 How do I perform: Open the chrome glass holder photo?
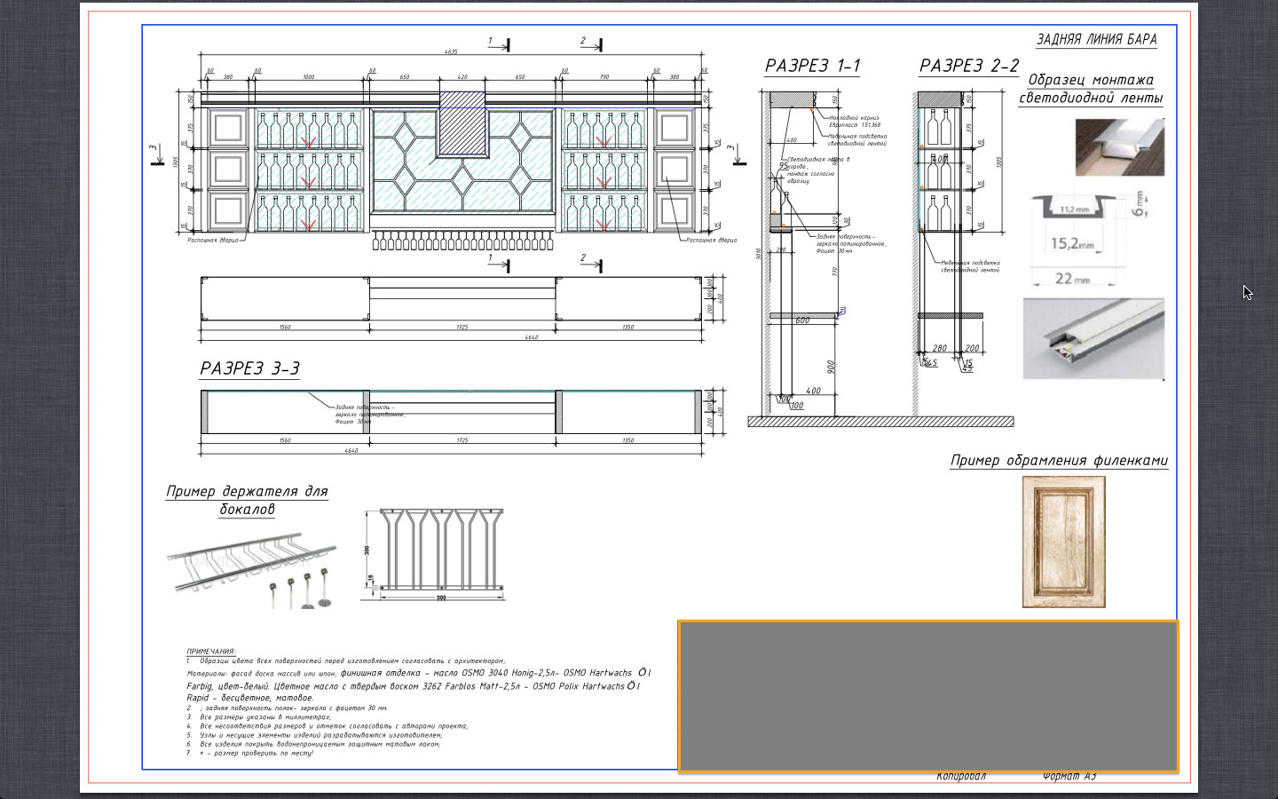[x=252, y=568]
